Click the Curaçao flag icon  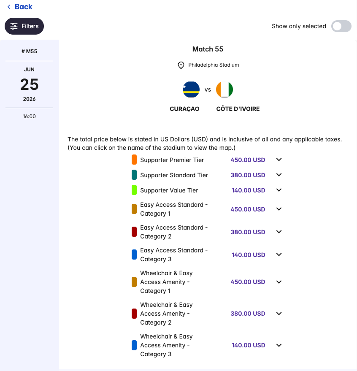click(191, 89)
